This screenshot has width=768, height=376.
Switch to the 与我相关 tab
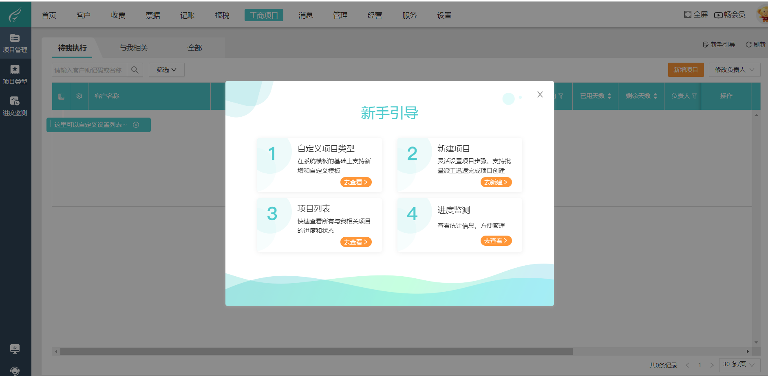tap(133, 48)
